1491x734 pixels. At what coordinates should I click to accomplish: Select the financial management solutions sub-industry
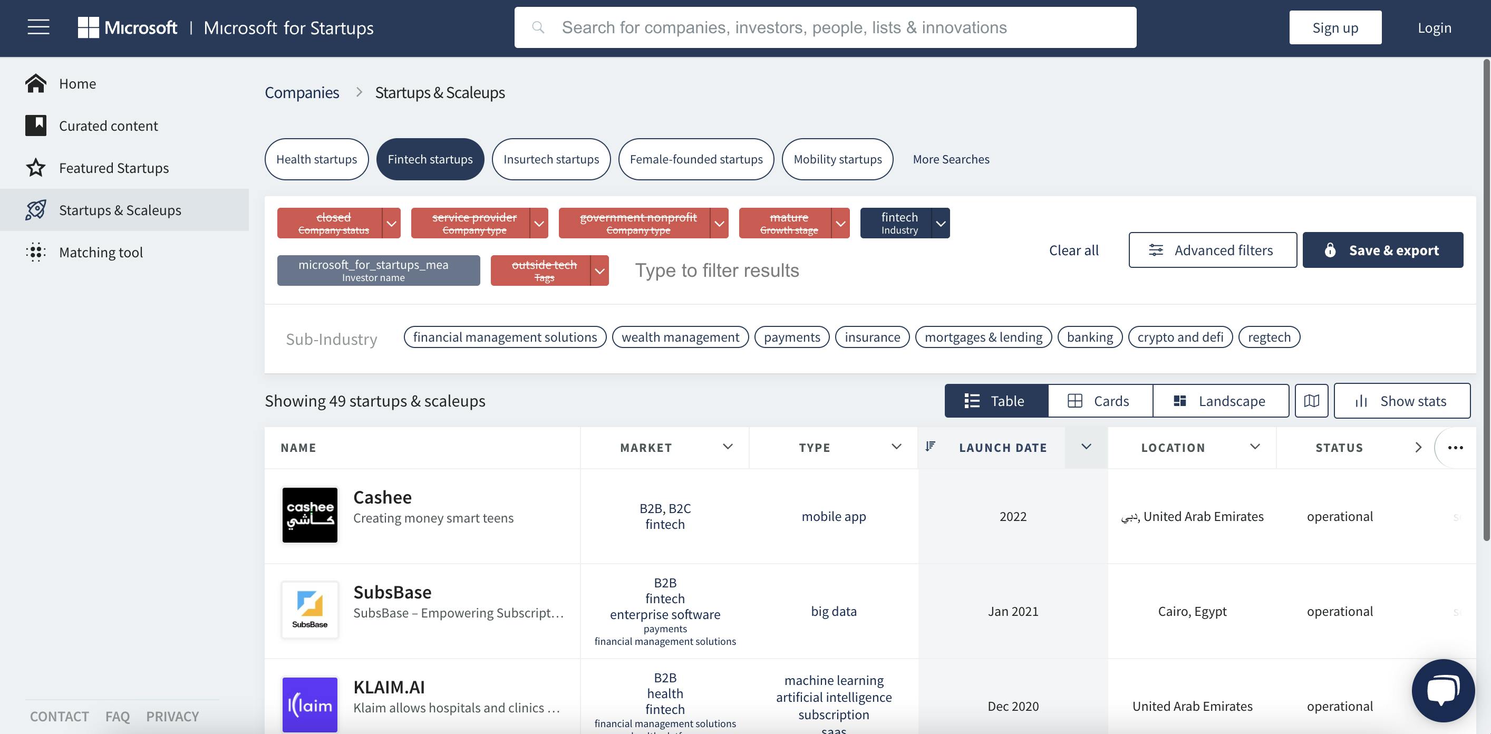(505, 337)
